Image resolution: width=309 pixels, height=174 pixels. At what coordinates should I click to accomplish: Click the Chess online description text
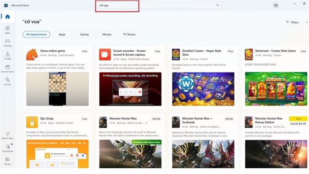(56, 66)
